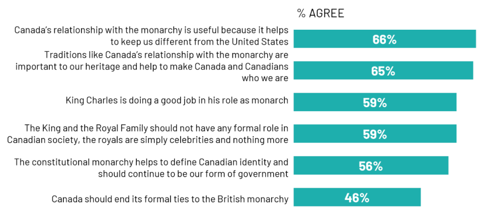Click the 59% label on King Charles bar

click(375, 103)
